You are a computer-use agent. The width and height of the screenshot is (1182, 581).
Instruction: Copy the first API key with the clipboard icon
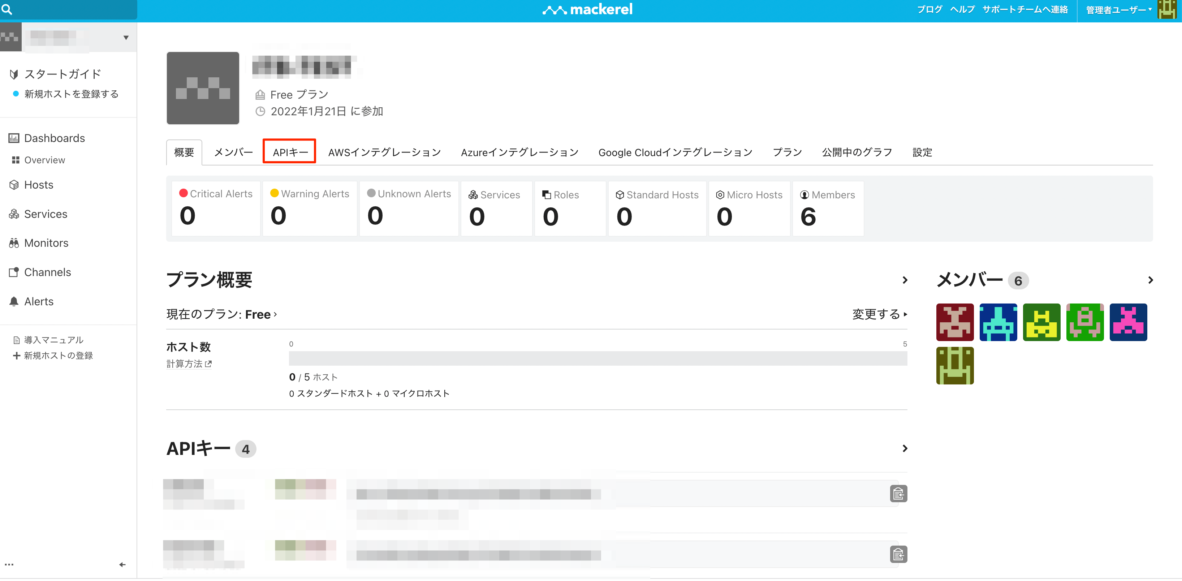[x=898, y=494]
